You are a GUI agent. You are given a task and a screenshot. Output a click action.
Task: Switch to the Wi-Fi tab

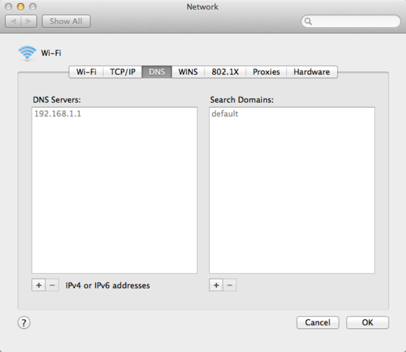[x=86, y=72]
